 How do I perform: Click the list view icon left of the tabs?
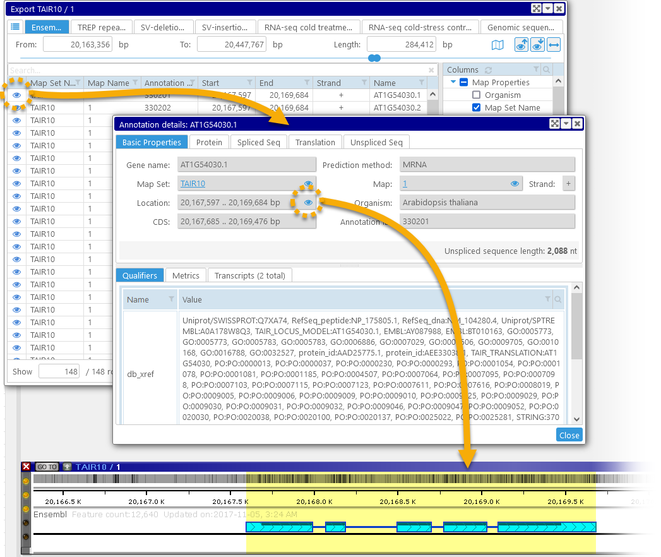[16, 27]
